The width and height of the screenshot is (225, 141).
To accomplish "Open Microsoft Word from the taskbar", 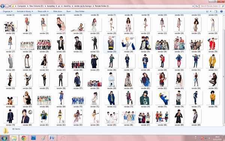I will coord(52,138).
